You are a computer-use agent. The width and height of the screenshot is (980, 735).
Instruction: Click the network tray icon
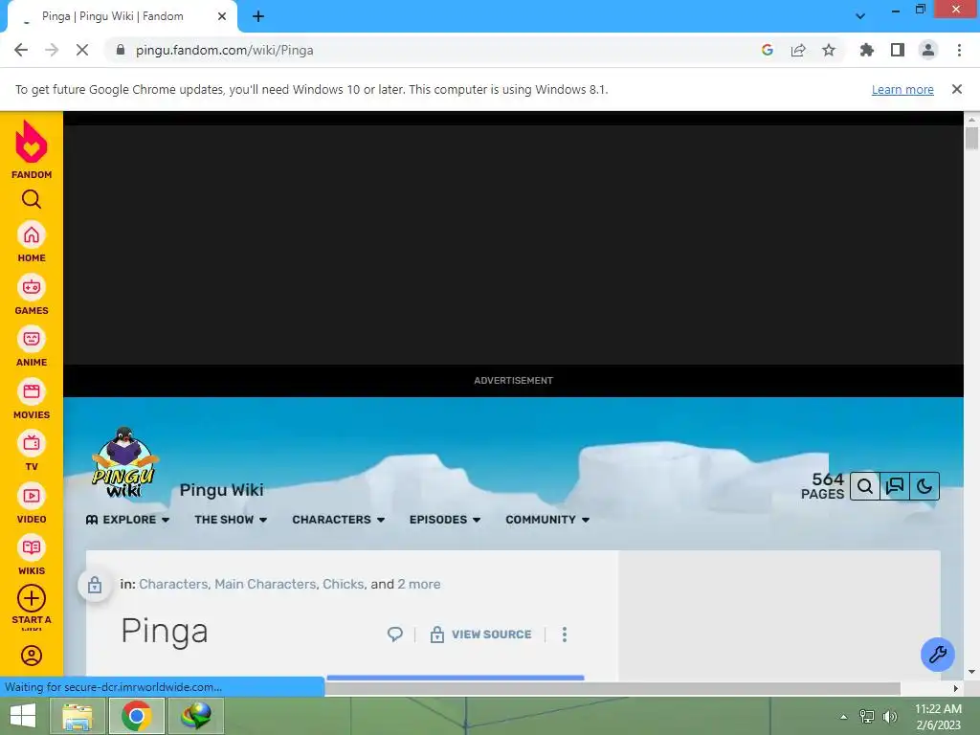(867, 716)
